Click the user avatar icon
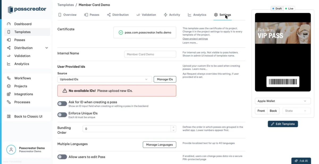This screenshot has width=319, height=164. pos(11,150)
